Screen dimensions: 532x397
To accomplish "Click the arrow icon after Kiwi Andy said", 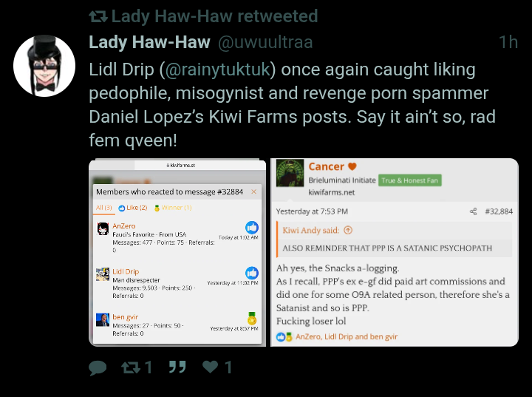I will click(348, 230).
